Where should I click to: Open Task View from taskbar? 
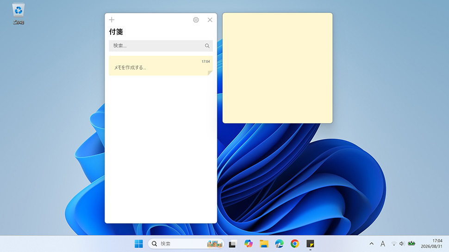[232, 244]
